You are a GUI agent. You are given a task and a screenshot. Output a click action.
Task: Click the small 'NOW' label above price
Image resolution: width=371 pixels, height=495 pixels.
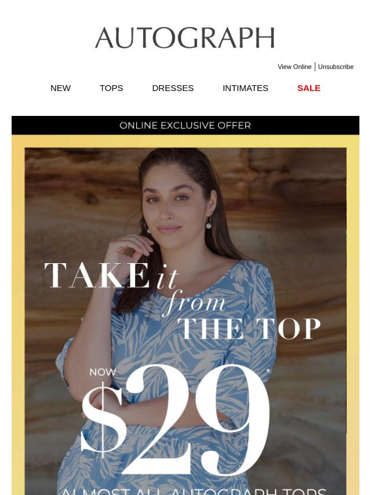[103, 372]
